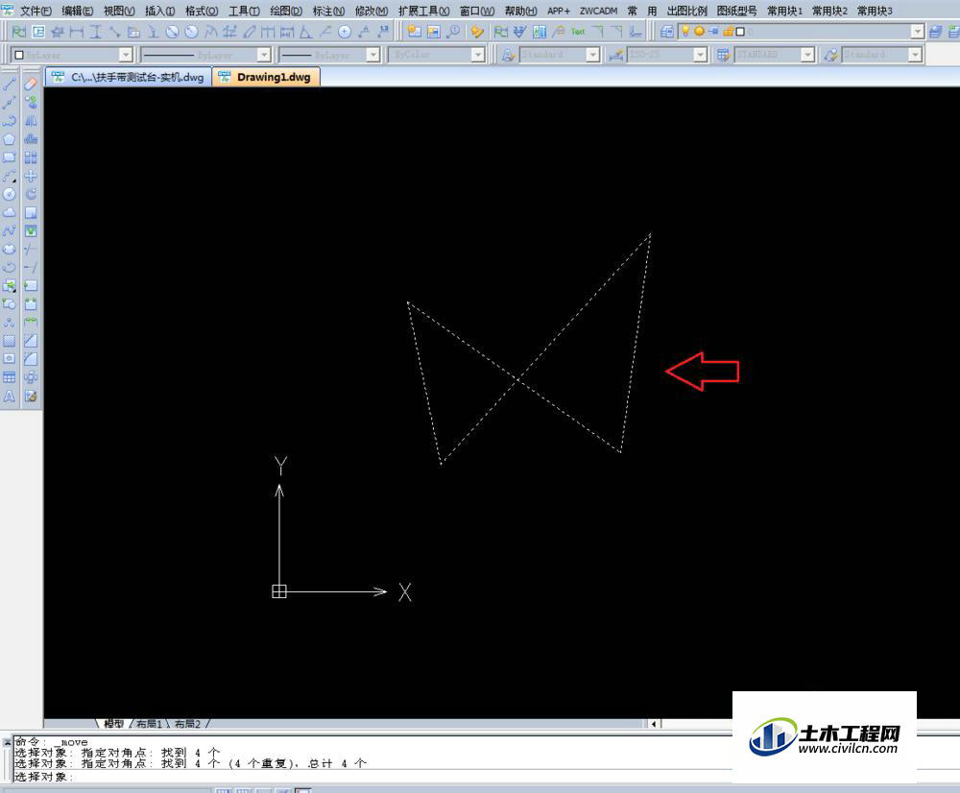Open the 出图比例 menu

tap(687, 11)
